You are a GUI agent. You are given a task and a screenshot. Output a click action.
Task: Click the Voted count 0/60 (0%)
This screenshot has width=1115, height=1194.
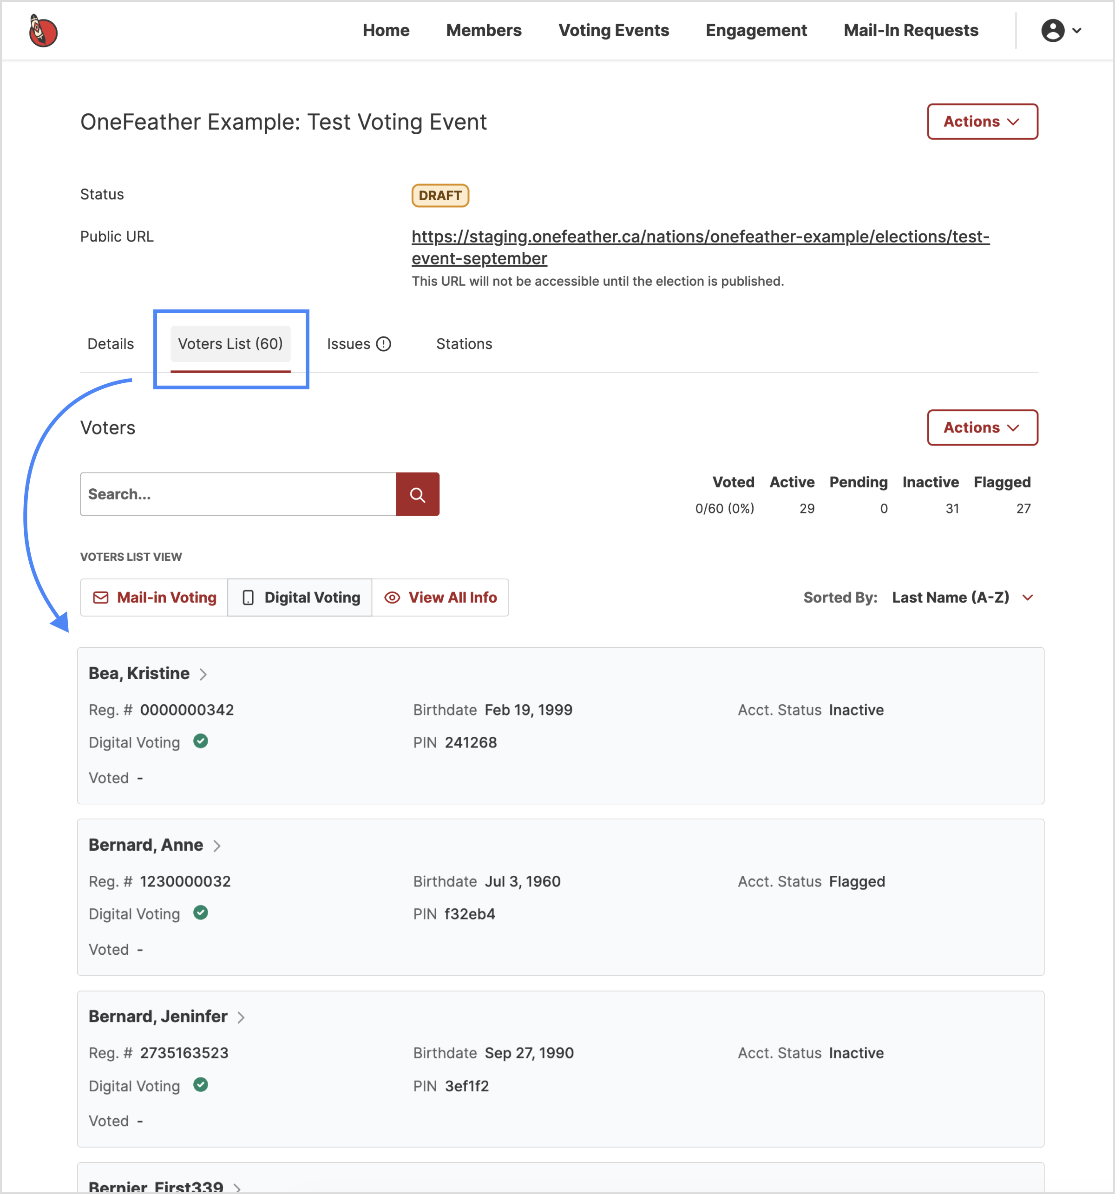point(724,509)
